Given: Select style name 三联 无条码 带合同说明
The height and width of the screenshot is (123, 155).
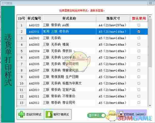Looking at the screenshot, I should 61,64.
